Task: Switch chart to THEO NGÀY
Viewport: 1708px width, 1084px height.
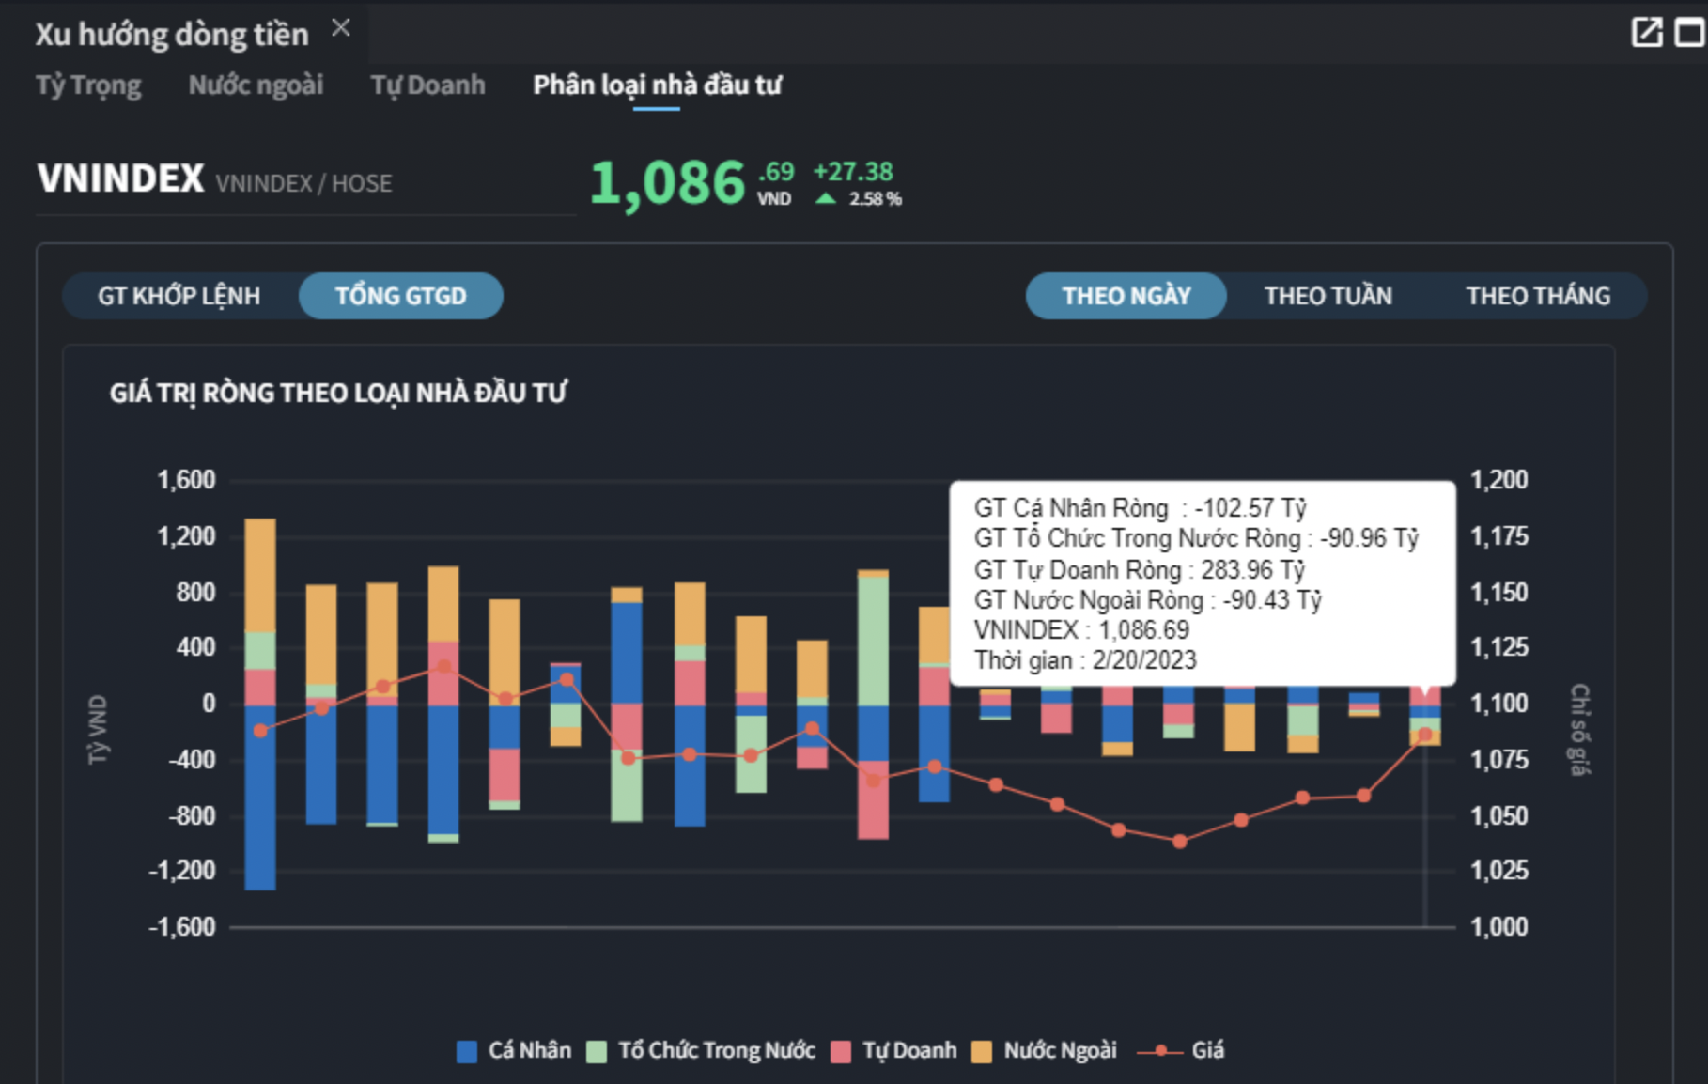Action: click(1126, 296)
